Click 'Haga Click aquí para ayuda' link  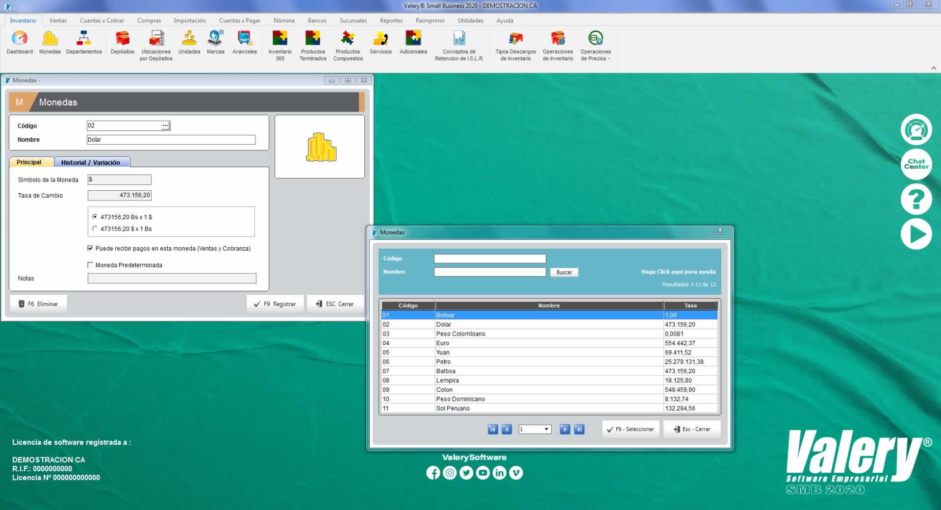pos(678,272)
